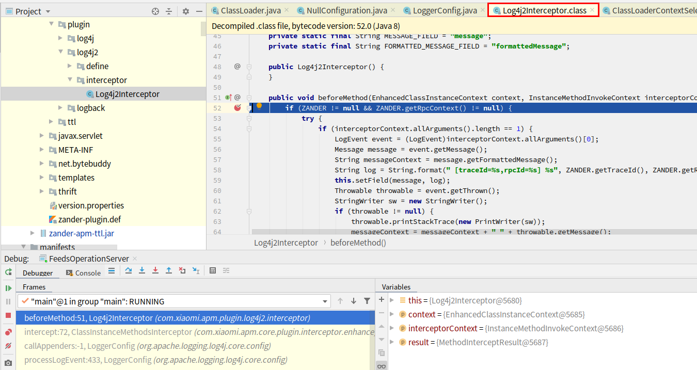
Task: Select processLogEvent:433 LoggerConfig frame
Action: pyautogui.click(x=195, y=360)
